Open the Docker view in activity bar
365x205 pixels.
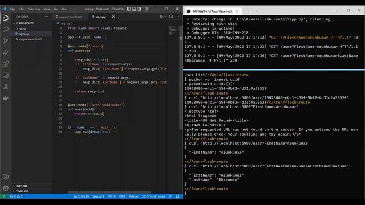pyautogui.click(x=6, y=98)
